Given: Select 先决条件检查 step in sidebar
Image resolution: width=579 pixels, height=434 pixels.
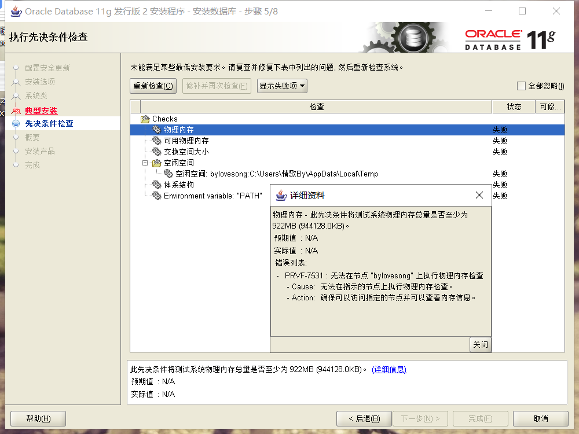Looking at the screenshot, I should (x=49, y=123).
